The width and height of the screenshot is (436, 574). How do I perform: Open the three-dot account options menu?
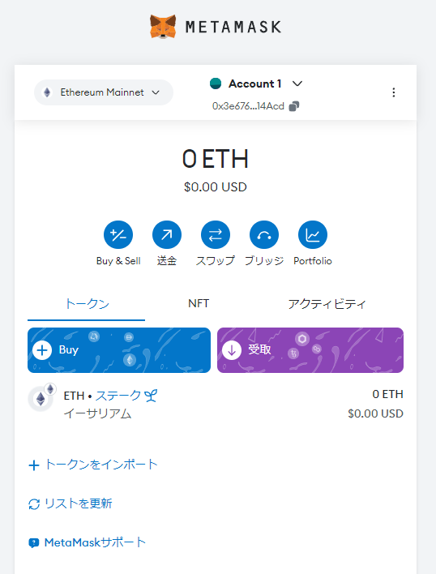point(394,92)
